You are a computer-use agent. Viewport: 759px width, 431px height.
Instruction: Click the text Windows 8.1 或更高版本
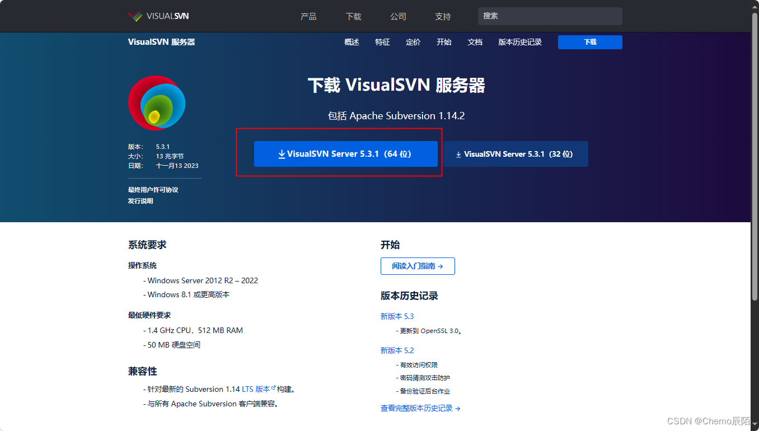click(x=189, y=294)
